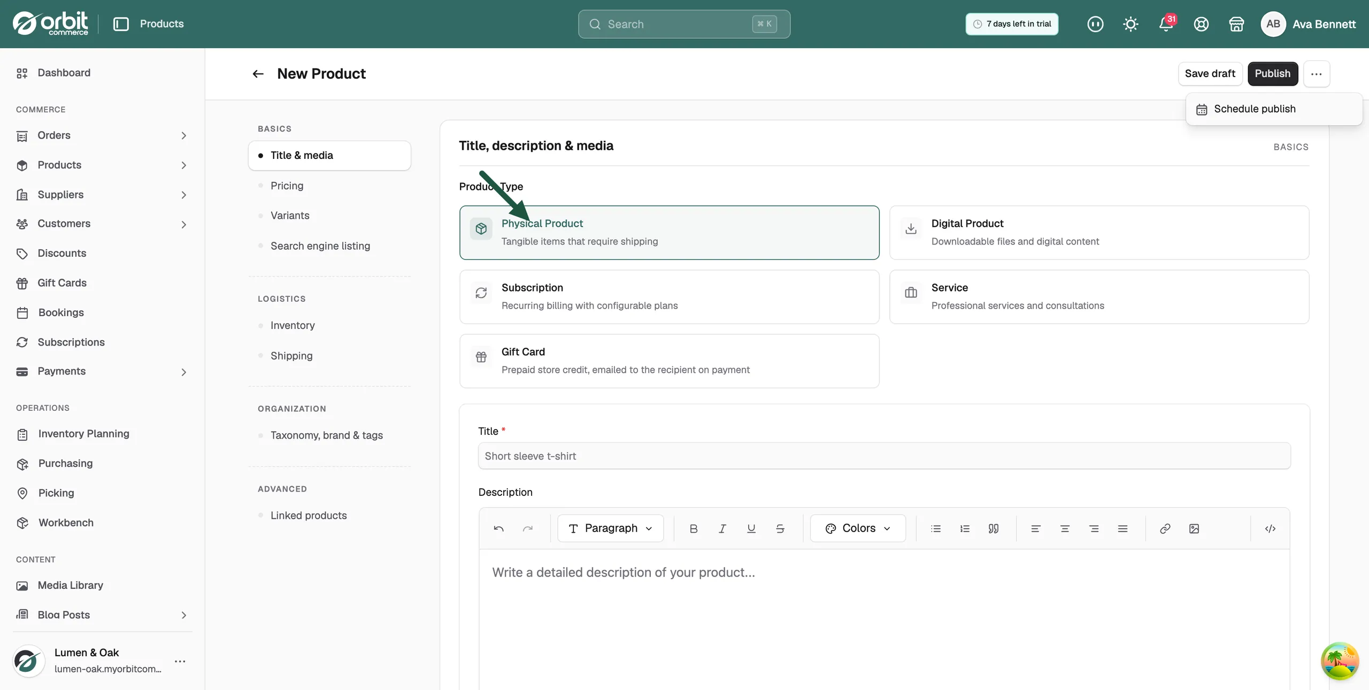This screenshot has height=690, width=1369.
Task: Expand the Suppliers submenu
Action: click(x=183, y=195)
